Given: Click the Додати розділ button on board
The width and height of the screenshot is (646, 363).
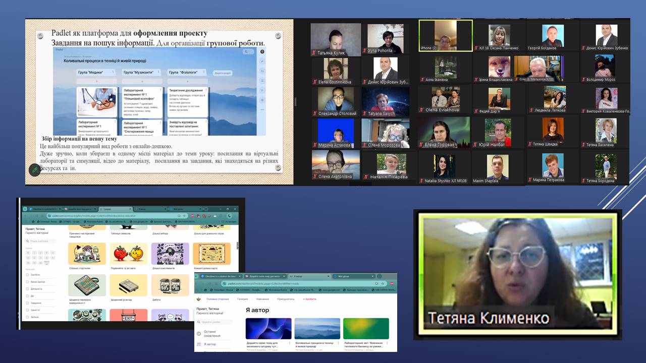Looking at the screenshot, I should 223,73.
